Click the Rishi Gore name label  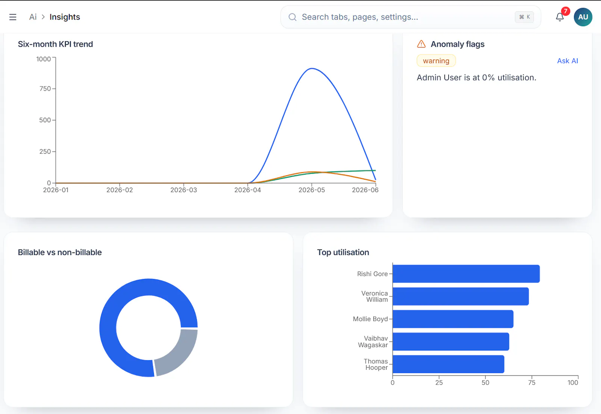click(372, 274)
